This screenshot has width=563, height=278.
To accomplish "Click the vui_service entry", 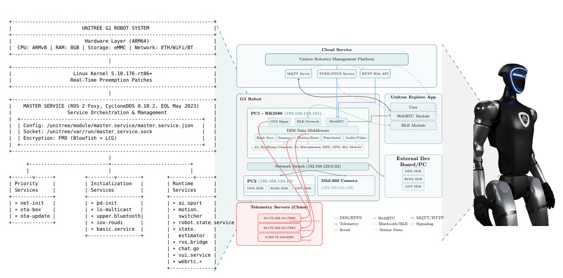I will click(192, 255).
